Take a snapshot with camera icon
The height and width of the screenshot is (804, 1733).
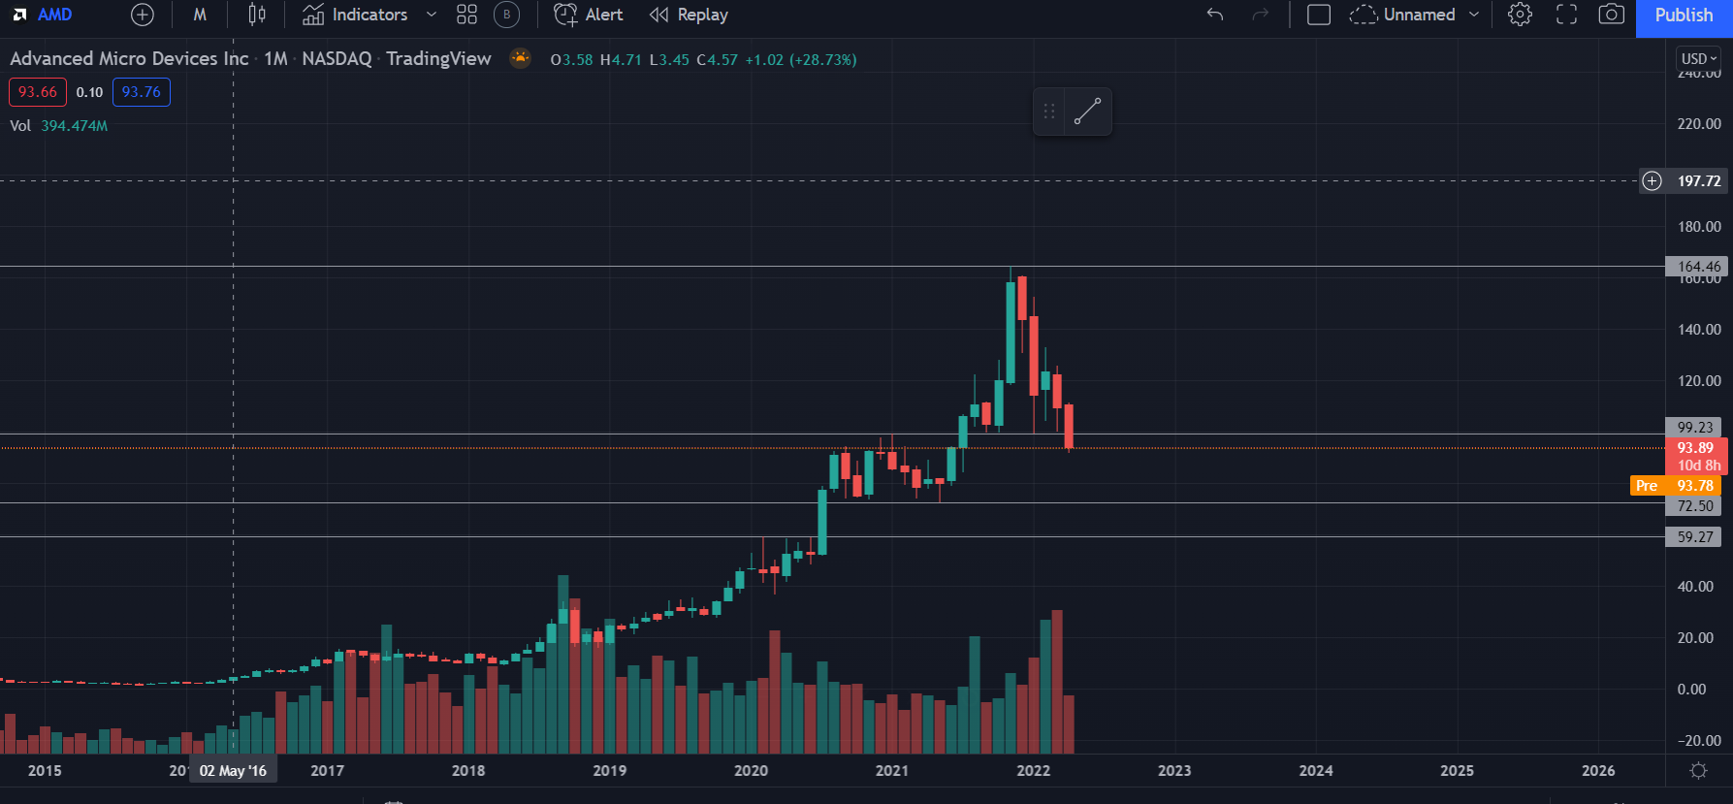1611,15
